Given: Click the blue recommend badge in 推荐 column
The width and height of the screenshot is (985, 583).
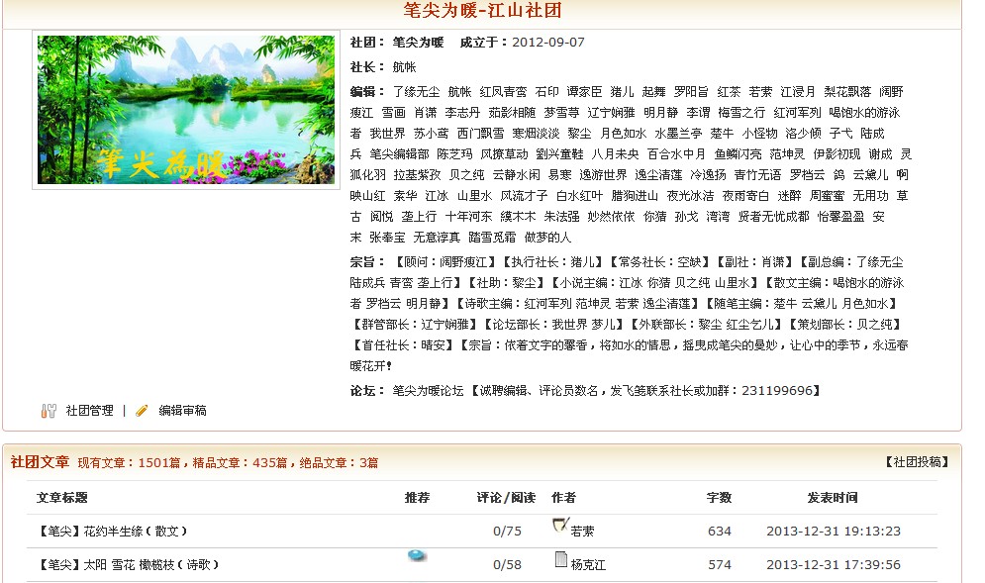Looking at the screenshot, I should click(x=417, y=556).
